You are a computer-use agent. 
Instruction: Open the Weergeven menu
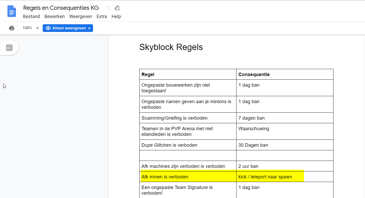[80, 16]
